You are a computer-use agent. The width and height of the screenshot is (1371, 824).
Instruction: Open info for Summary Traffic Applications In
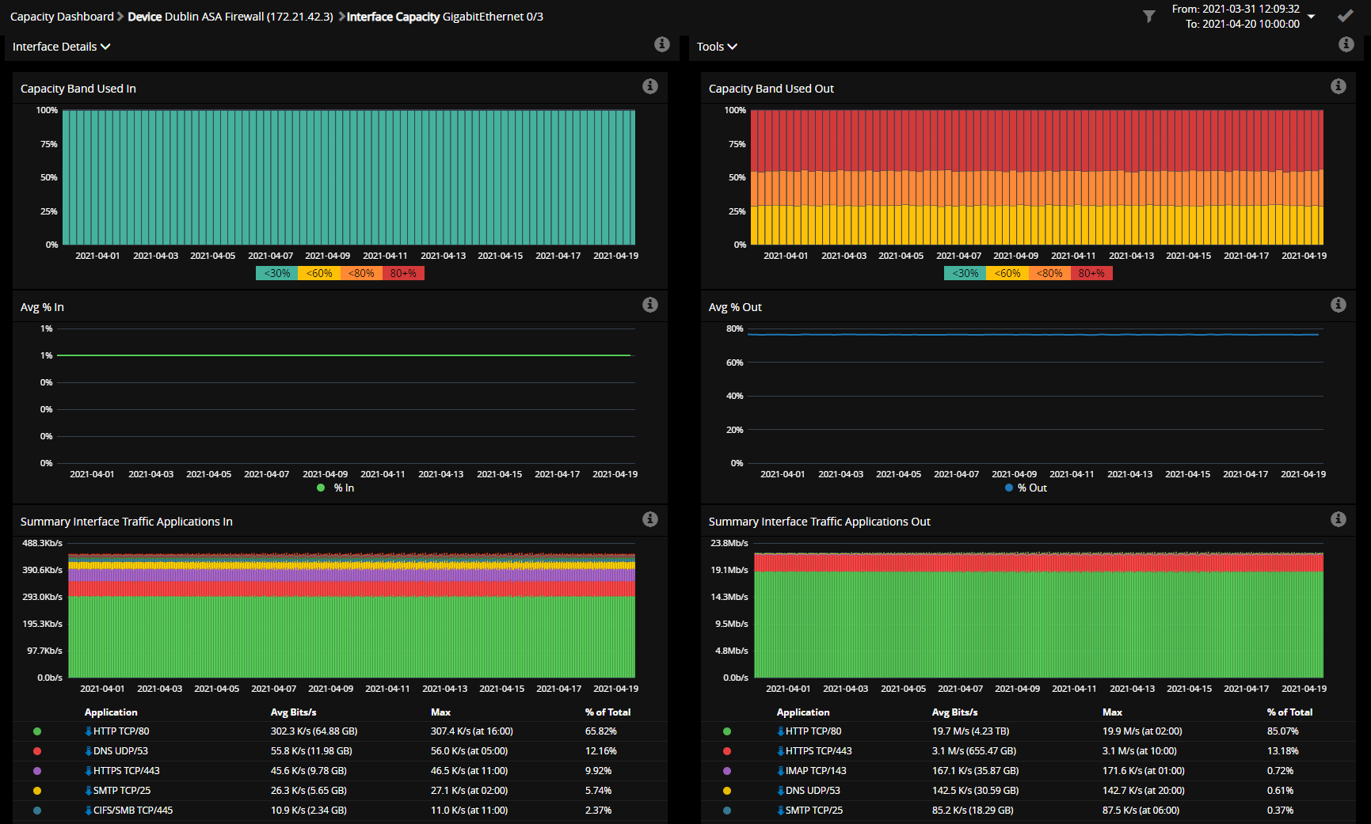[649, 519]
